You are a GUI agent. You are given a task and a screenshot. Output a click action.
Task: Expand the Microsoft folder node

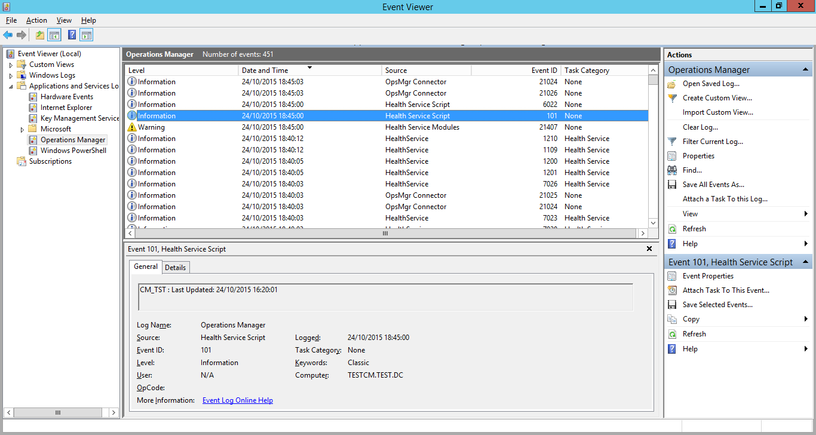click(x=22, y=129)
